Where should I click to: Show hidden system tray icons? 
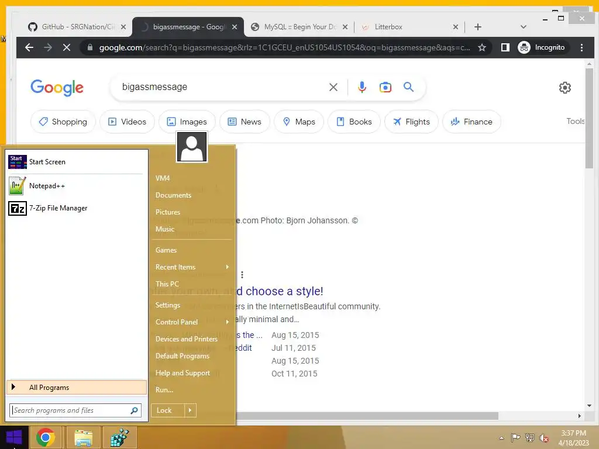501,438
